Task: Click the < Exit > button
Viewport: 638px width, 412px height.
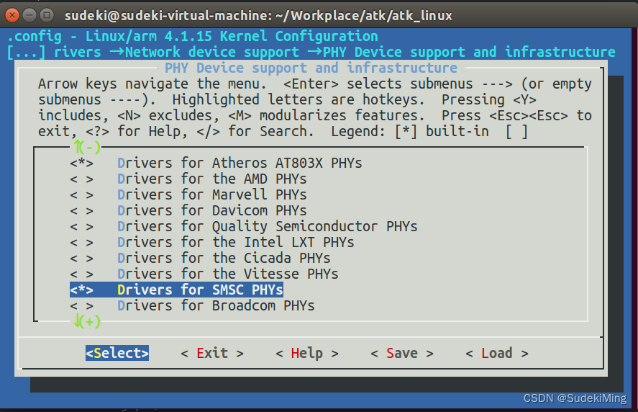Action: tap(212, 354)
